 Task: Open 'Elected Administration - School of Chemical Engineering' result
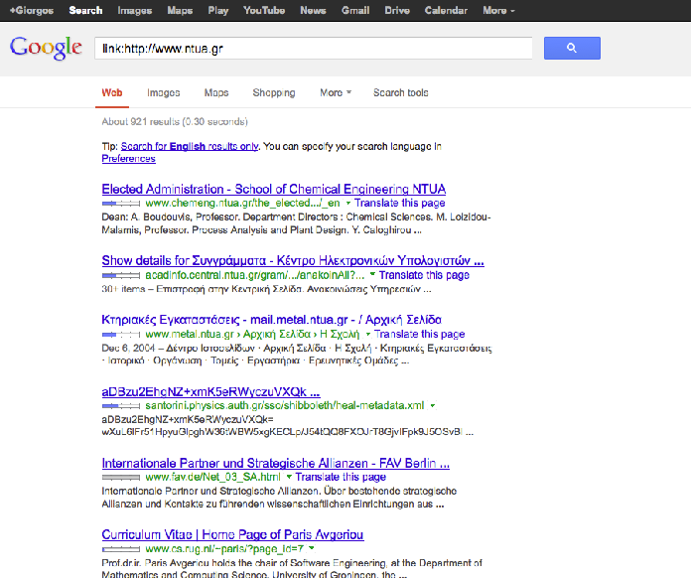(x=274, y=189)
